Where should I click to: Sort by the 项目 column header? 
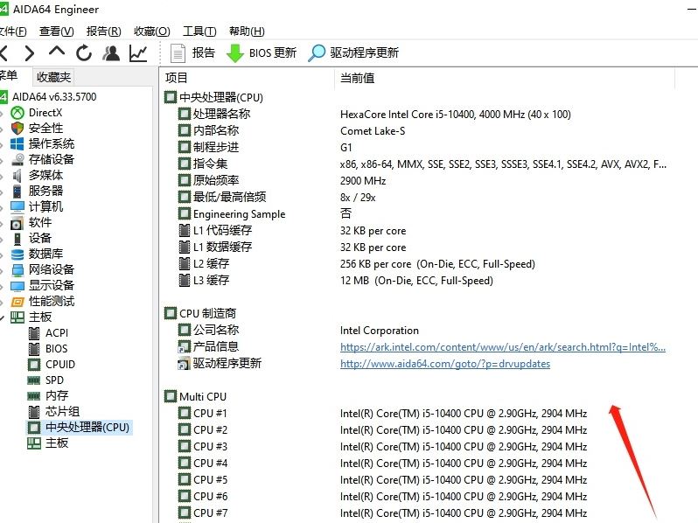[x=247, y=78]
